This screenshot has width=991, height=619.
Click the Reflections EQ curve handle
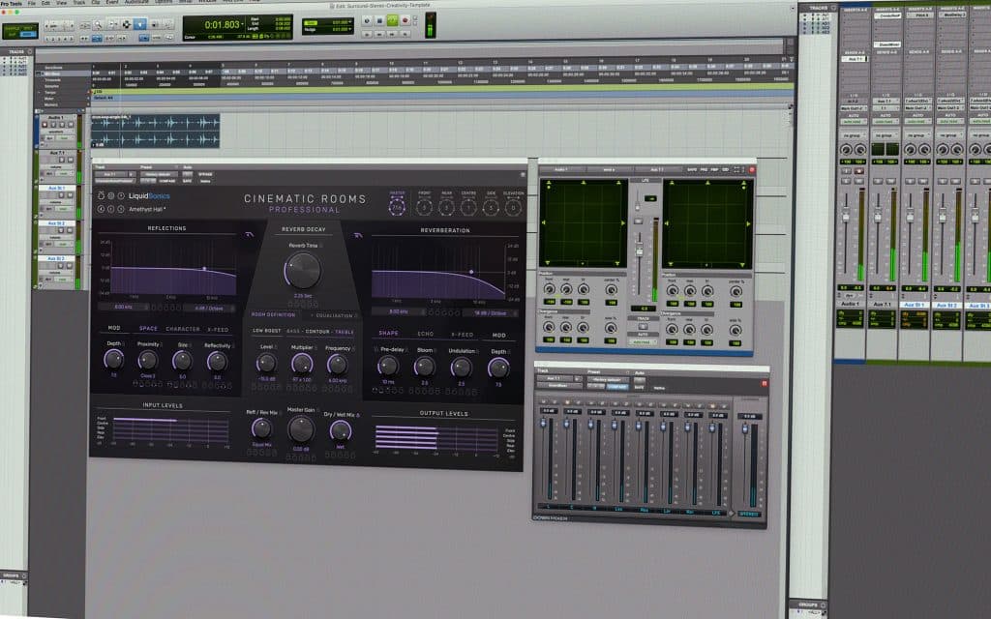tap(204, 269)
